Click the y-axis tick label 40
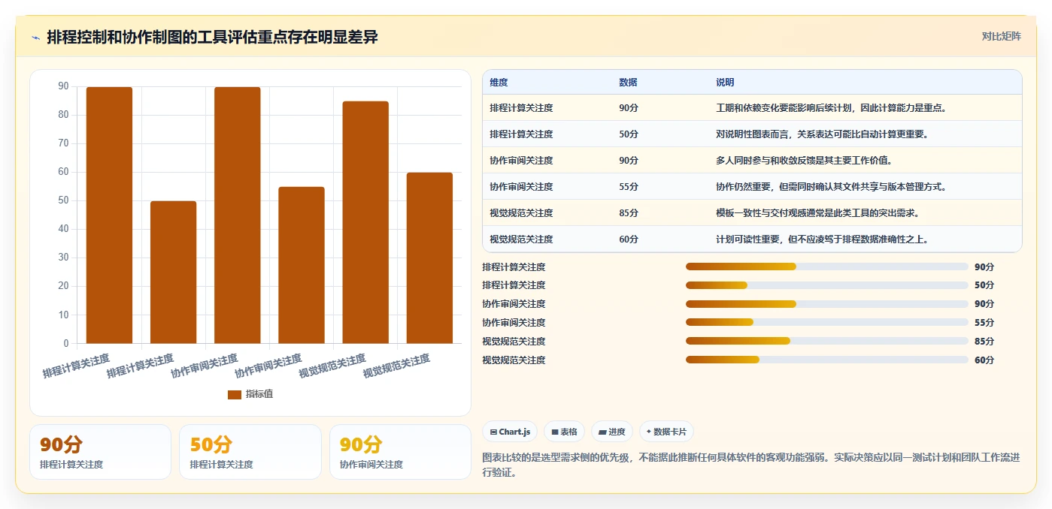Viewport: 1052px width, 509px height. click(63, 229)
